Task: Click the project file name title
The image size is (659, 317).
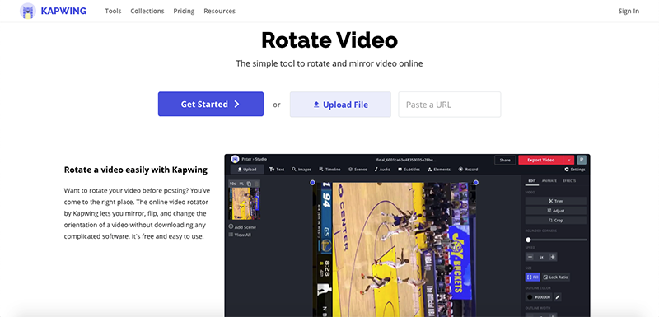Action: point(406,160)
